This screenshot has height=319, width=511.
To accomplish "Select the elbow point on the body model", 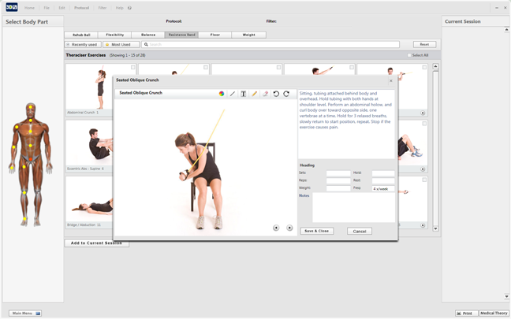I will [13, 147].
